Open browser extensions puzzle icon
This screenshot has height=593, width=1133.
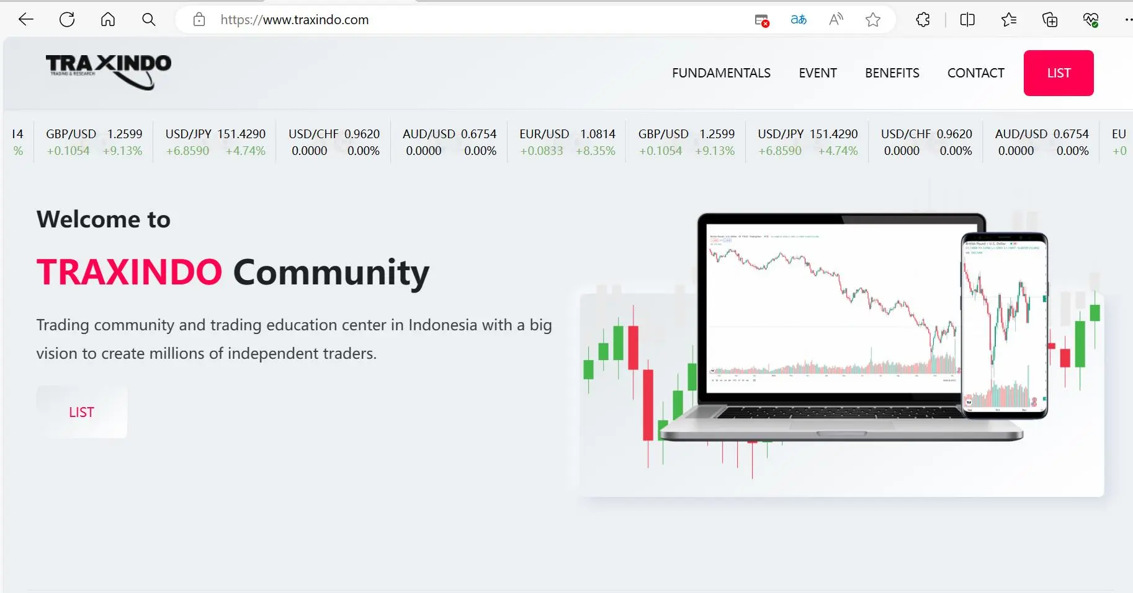(923, 20)
